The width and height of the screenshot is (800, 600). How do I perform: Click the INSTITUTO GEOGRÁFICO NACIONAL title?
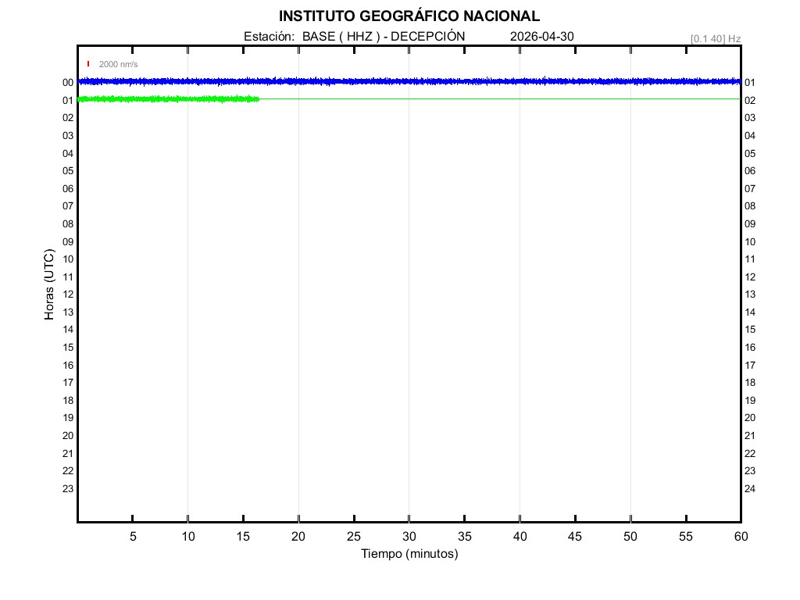[409, 16]
